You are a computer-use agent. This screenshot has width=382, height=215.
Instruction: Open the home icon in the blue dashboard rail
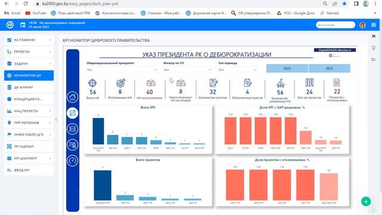72,97
